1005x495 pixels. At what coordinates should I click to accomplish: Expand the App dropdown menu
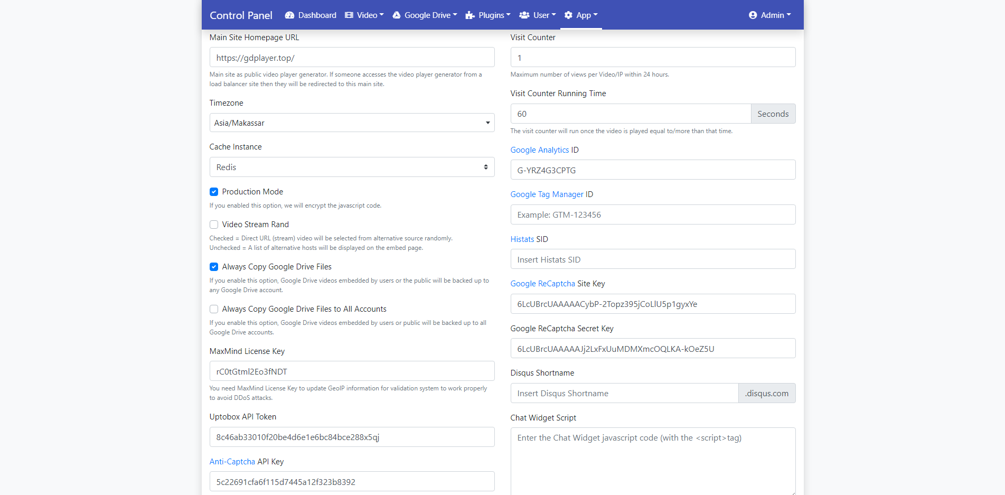click(x=581, y=15)
